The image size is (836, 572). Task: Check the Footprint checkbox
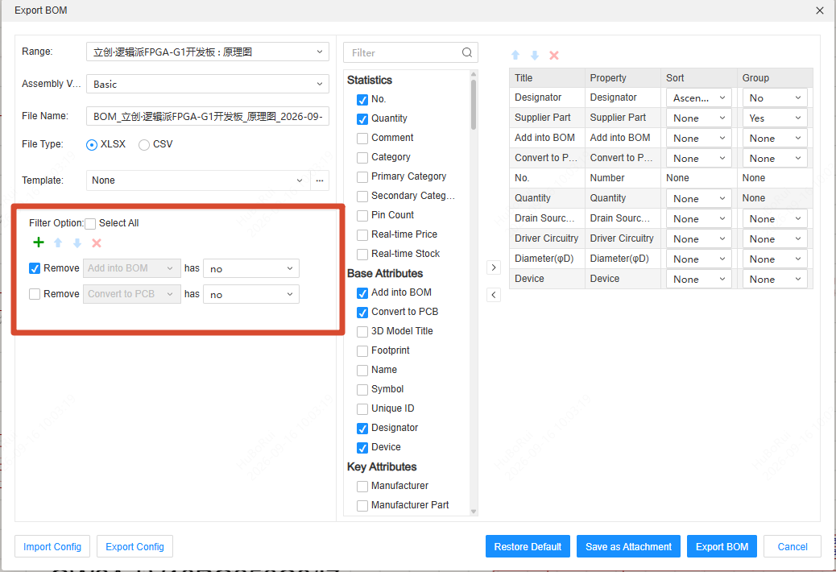coord(362,350)
